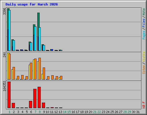Click the day 7 cyan pages bar

tap(35, 39)
